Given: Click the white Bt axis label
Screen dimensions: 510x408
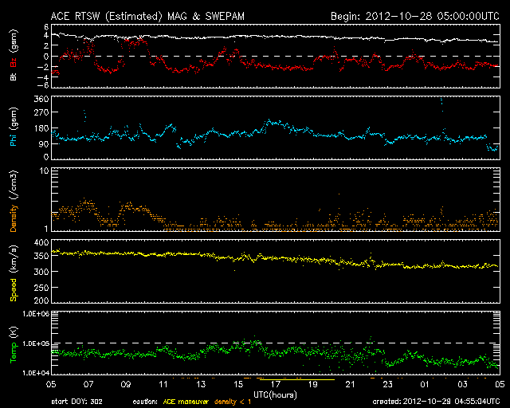Looking at the screenshot, I should (x=14, y=76).
